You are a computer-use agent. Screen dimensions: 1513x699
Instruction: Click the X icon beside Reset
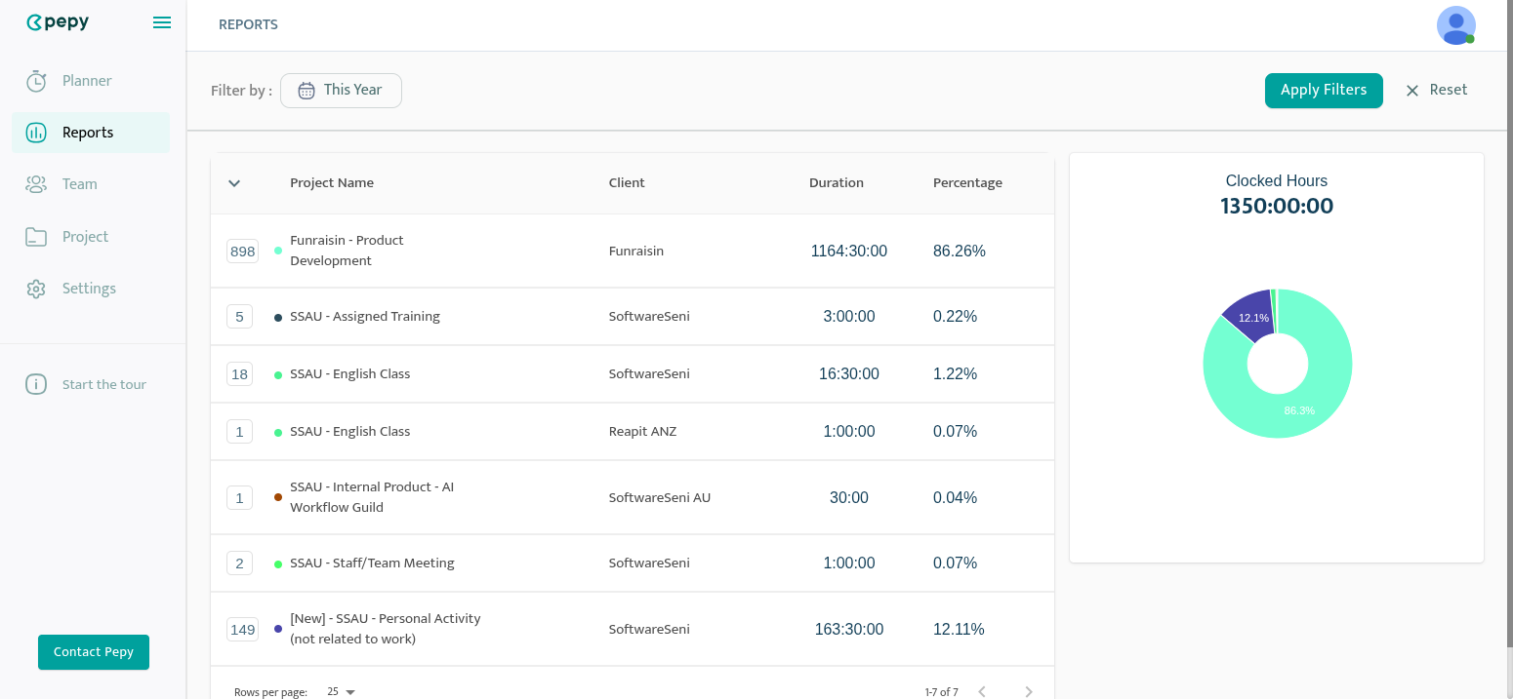(1412, 91)
